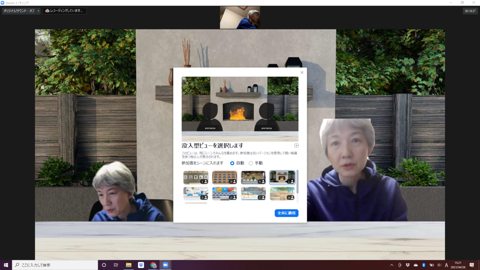Click the meeting timer 00:18:37
This screenshot has width=480, height=270.
[x=470, y=11]
